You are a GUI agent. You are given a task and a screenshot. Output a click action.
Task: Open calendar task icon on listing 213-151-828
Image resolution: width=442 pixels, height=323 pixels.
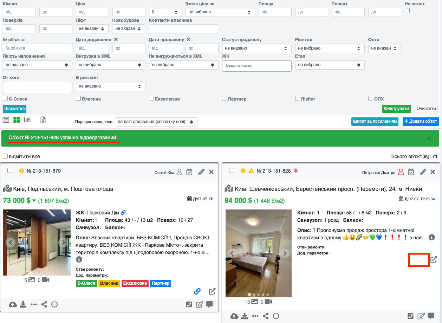pyautogui.click(x=411, y=172)
